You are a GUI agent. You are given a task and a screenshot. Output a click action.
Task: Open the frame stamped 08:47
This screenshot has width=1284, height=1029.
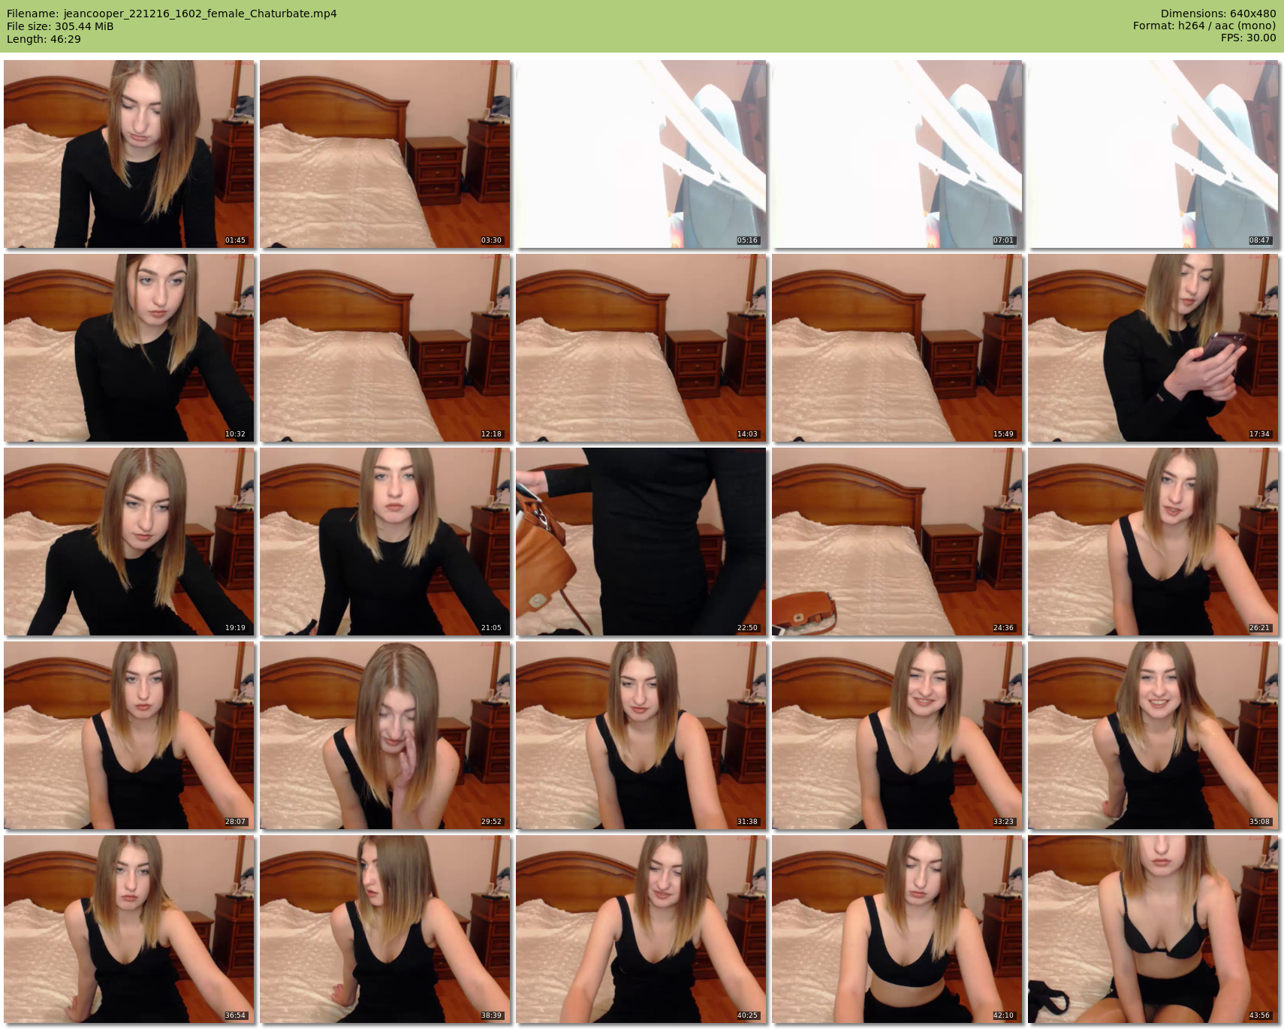pos(1153,154)
